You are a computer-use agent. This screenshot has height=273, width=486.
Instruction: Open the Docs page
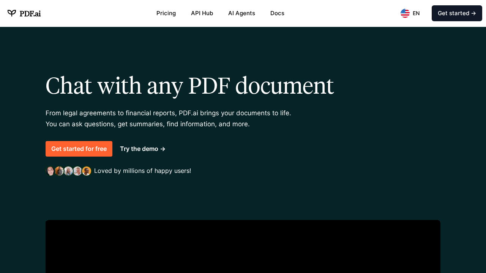277,13
